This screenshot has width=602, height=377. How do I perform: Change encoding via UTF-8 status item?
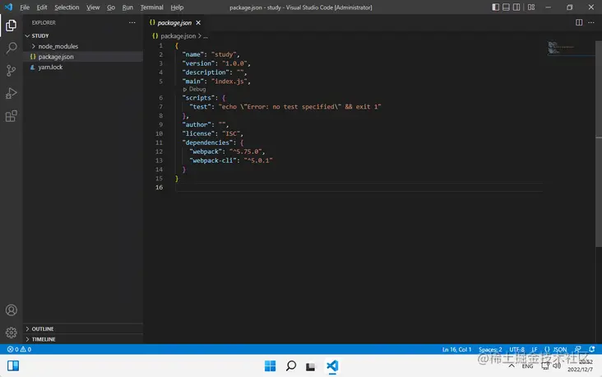[516, 349]
